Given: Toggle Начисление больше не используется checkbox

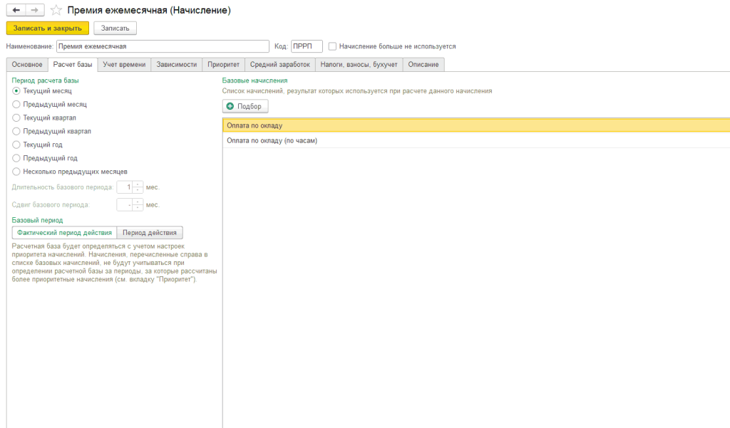Looking at the screenshot, I should coord(333,46).
